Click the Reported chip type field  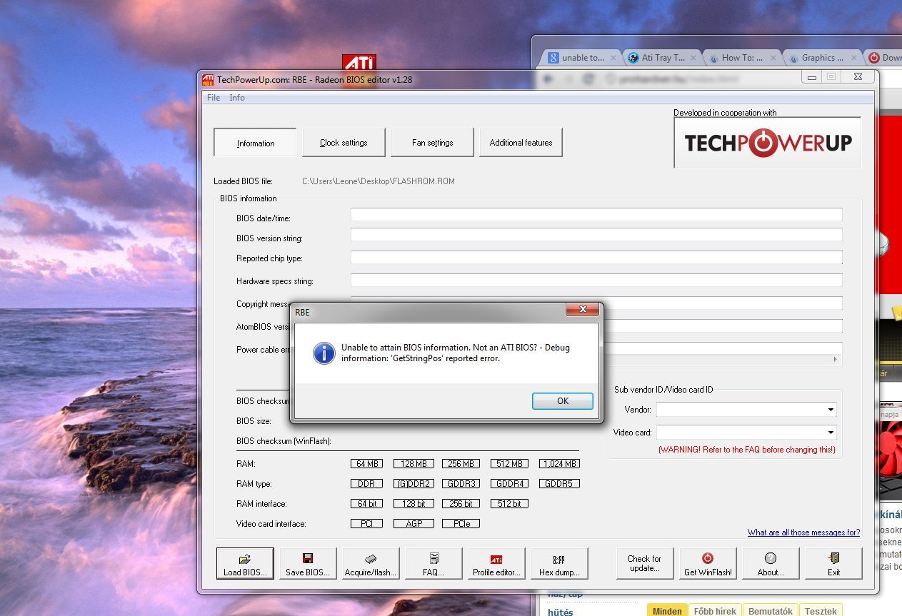coord(596,258)
